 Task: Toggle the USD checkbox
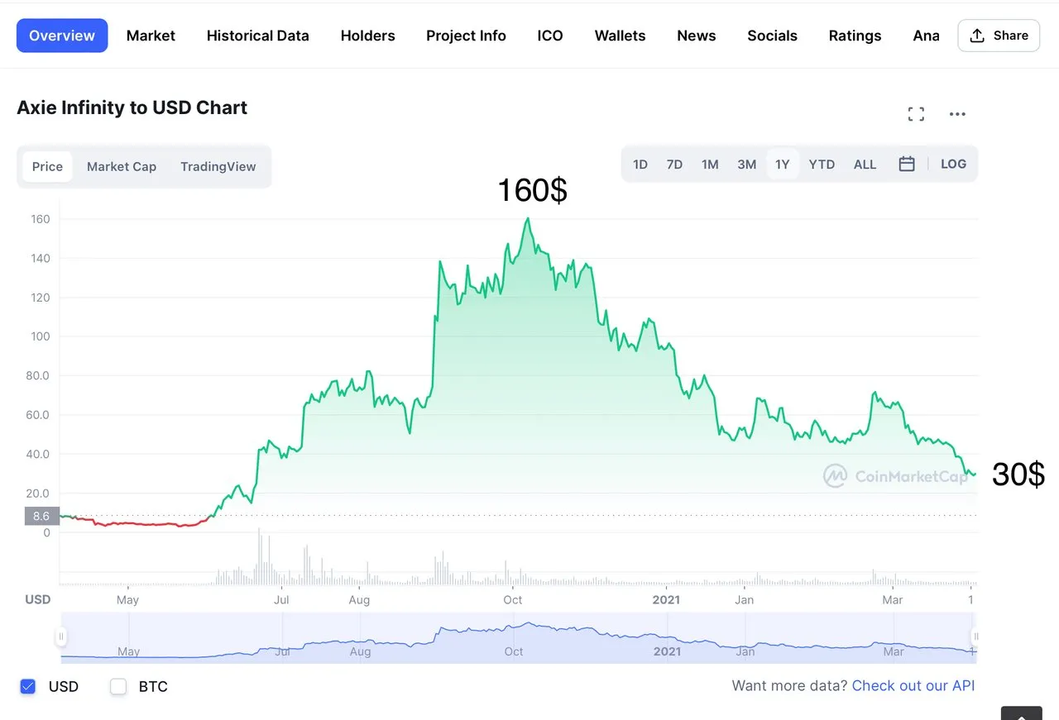pos(28,686)
